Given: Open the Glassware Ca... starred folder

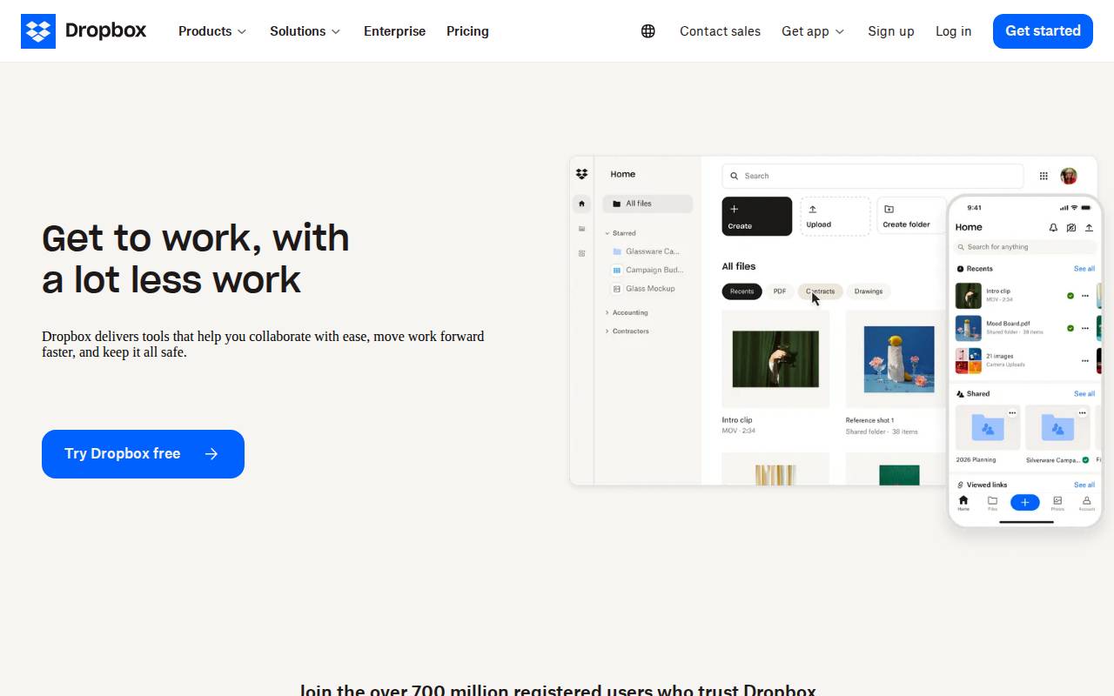Looking at the screenshot, I should point(646,251).
